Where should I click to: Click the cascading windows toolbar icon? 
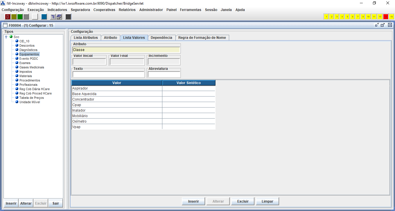pyautogui.click(x=59, y=17)
